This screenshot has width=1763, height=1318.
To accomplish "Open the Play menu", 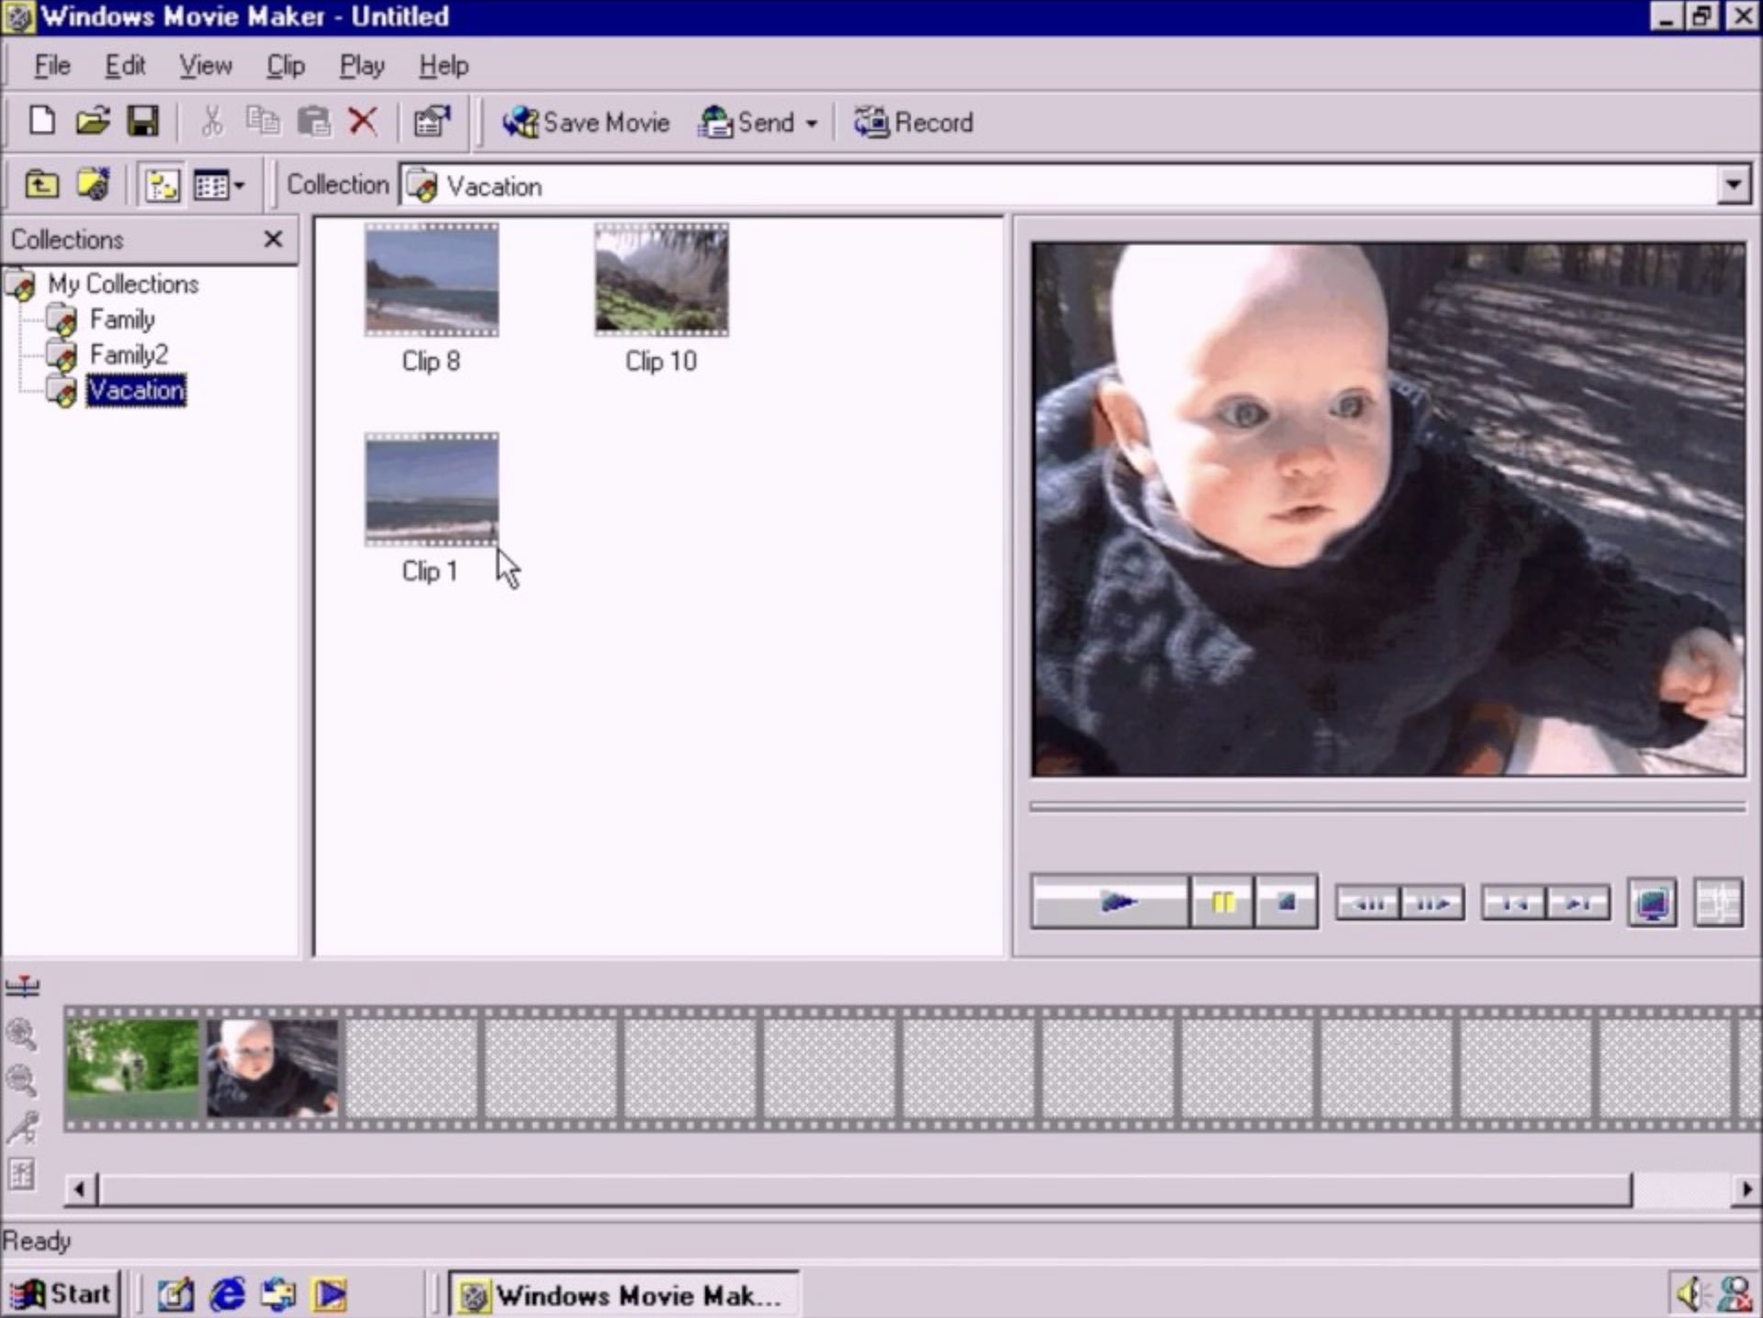I will click(361, 65).
